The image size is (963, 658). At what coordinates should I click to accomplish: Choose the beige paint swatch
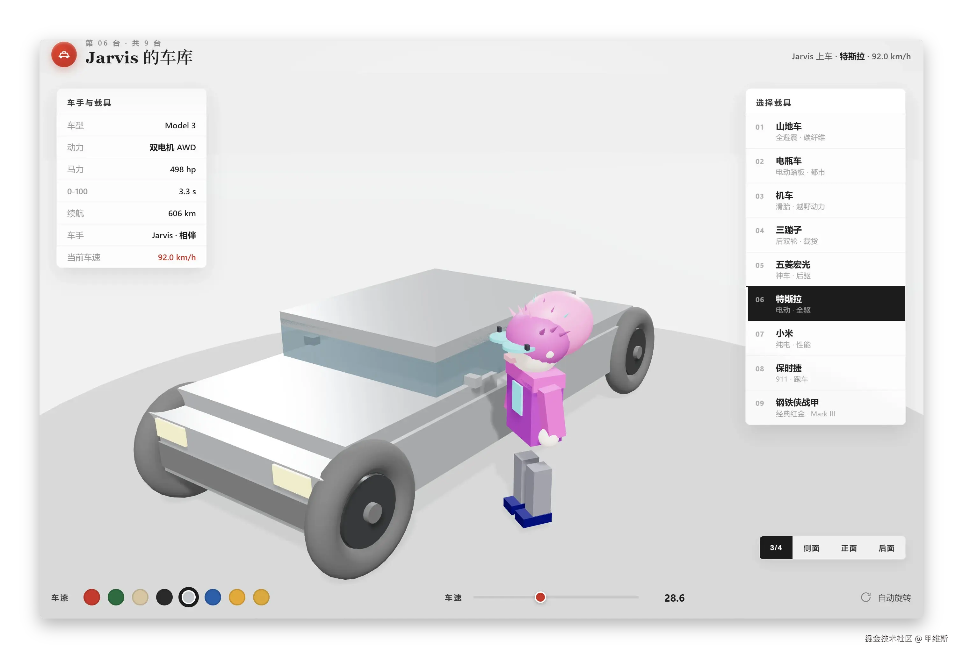140,597
